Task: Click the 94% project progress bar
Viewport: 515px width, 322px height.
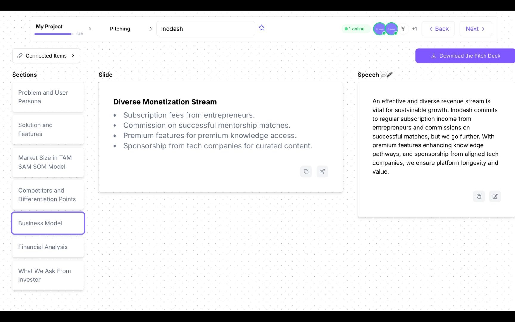Action: tap(53, 34)
